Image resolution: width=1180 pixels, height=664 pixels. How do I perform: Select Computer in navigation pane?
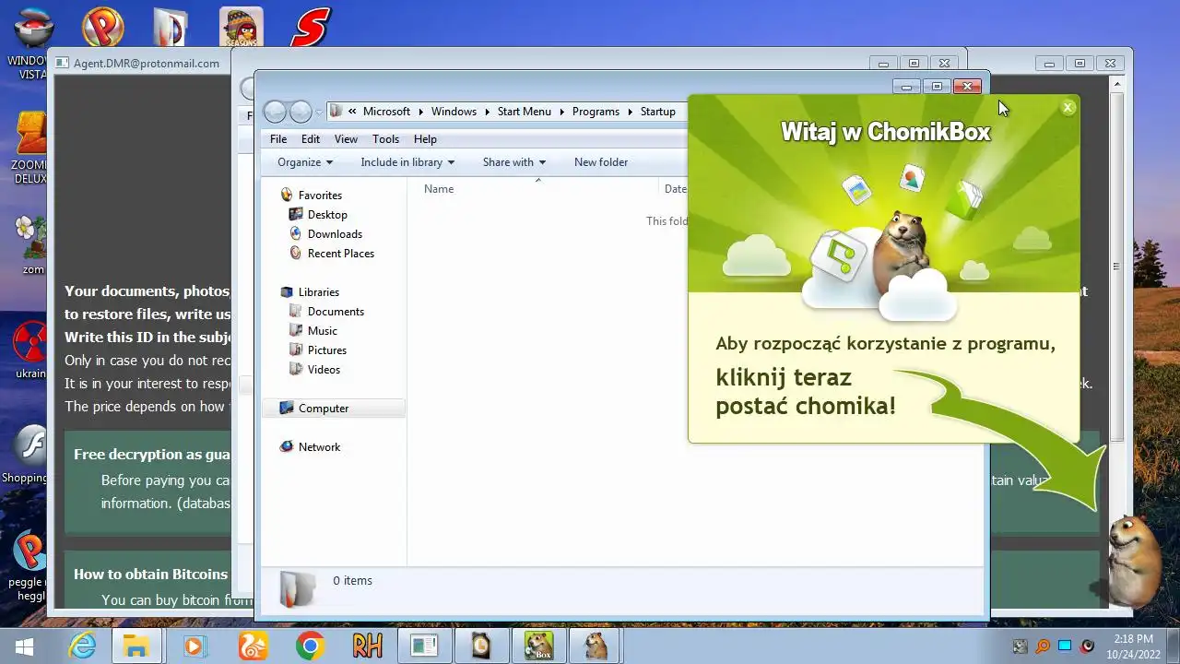(334, 409)
